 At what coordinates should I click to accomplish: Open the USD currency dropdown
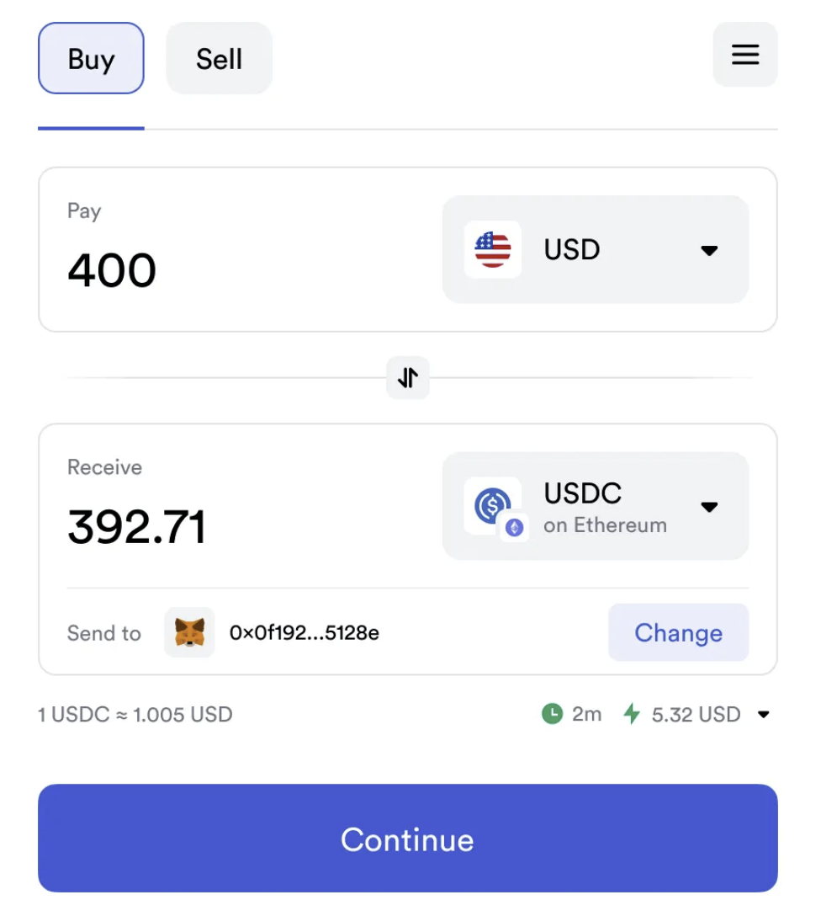709,250
